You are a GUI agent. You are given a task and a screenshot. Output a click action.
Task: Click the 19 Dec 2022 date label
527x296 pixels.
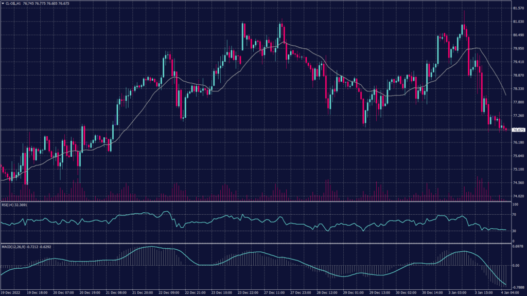[x=12, y=292]
